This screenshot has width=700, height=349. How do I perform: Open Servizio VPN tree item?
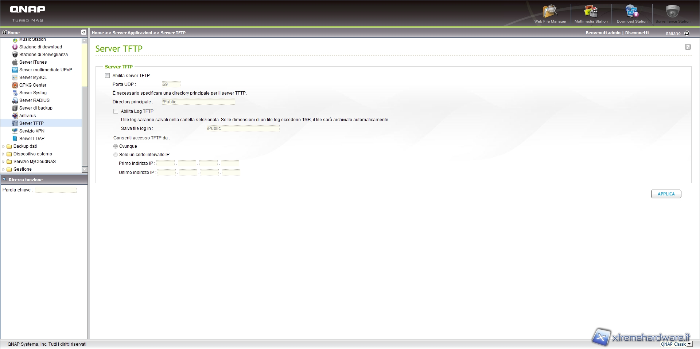(32, 131)
